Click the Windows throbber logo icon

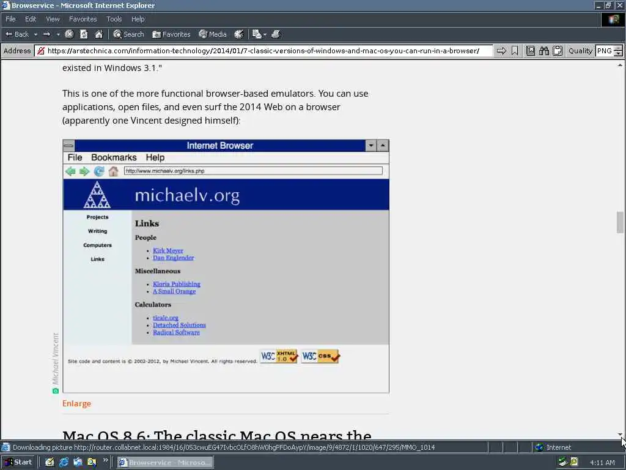[613, 20]
